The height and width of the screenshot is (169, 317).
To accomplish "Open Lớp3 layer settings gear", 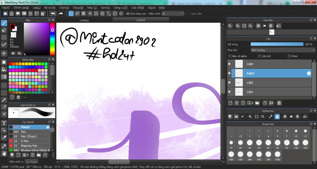I will tap(309, 73).
